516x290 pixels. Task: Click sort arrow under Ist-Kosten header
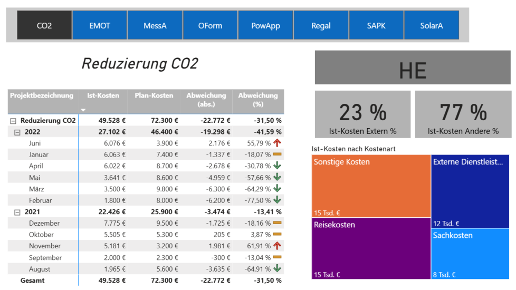(x=83, y=110)
